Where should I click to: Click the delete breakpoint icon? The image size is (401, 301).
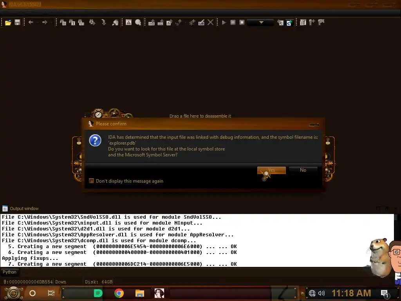321,22
